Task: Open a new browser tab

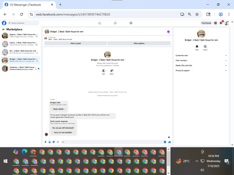Action: pyautogui.click(x=60, y=5)
